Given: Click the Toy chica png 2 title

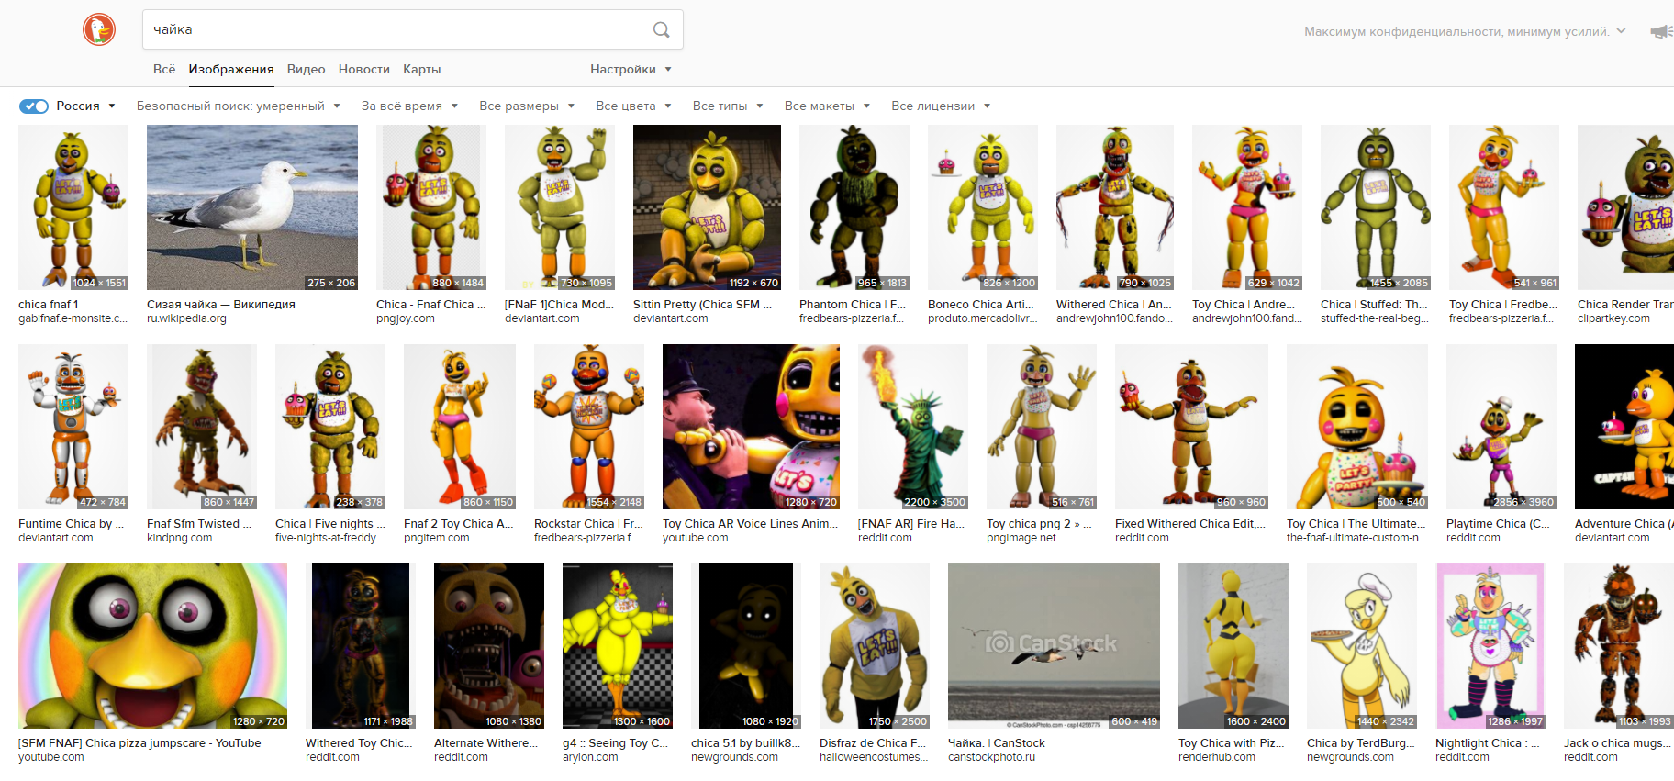Looking at the screenshot, I should pos(1039,523).
